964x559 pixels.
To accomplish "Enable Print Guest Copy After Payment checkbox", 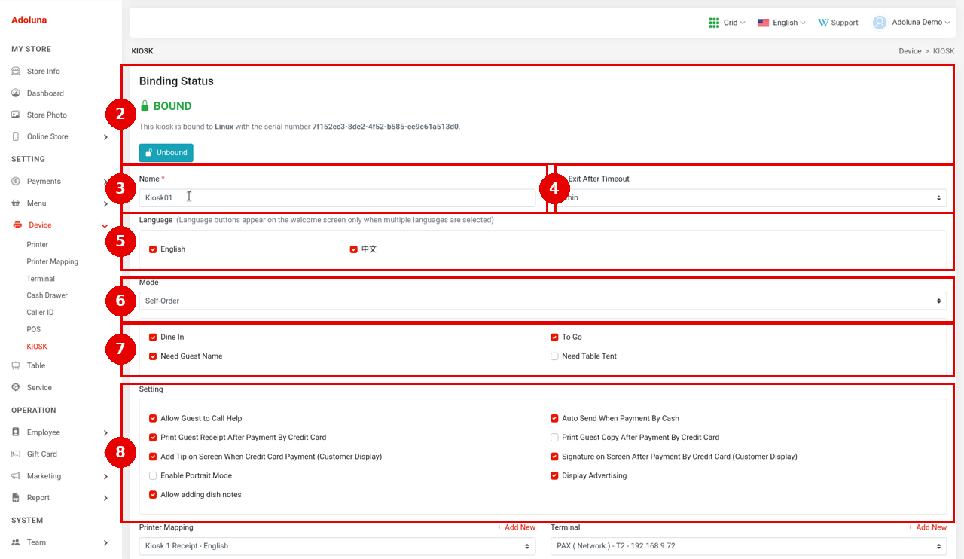I will pos(554,438).
